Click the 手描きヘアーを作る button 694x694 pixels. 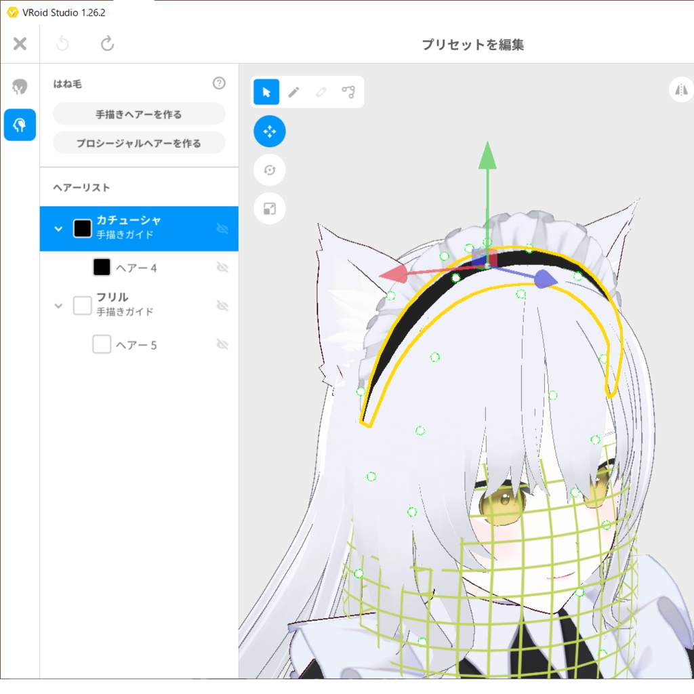(x=138, y=113)
